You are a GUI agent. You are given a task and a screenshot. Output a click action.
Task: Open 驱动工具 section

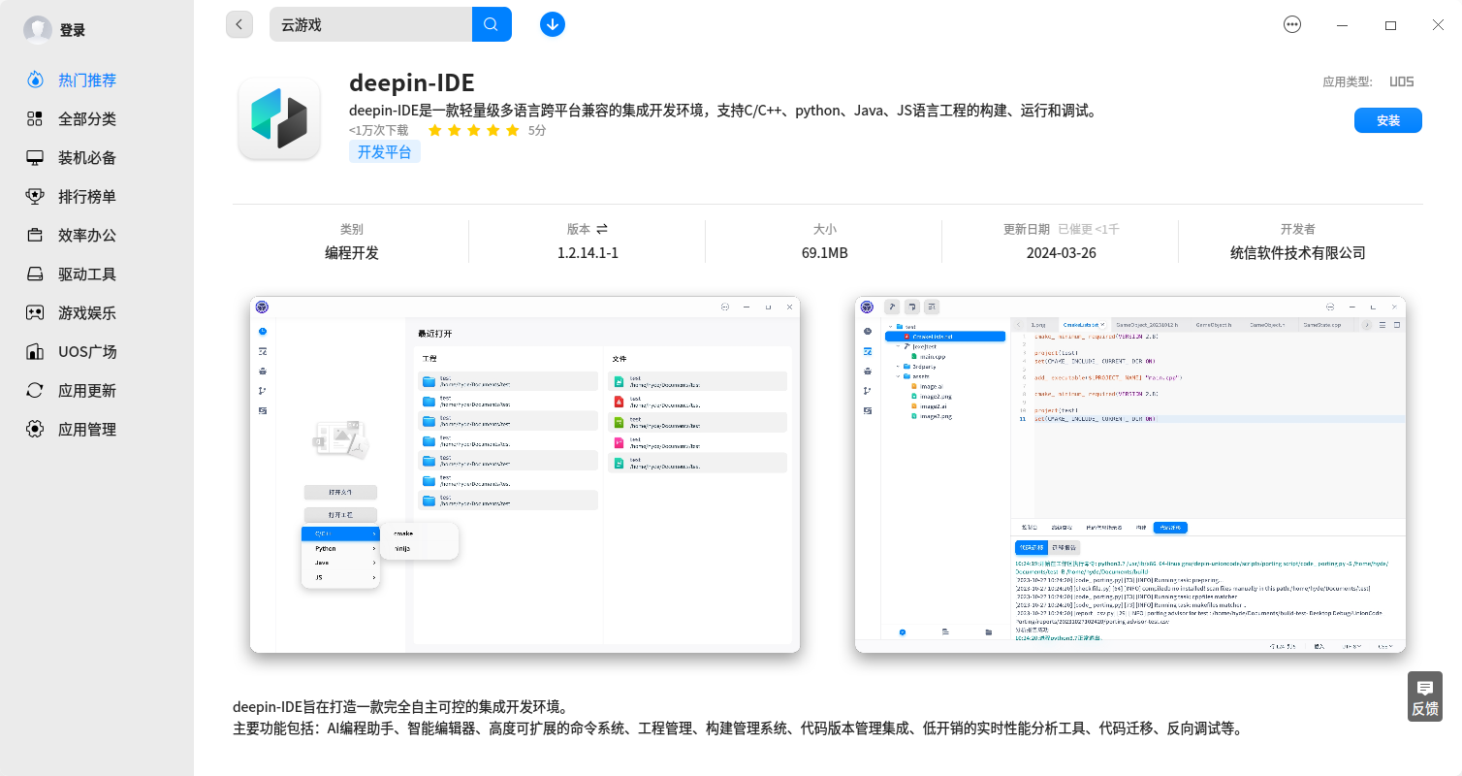[x=87, y=274]
